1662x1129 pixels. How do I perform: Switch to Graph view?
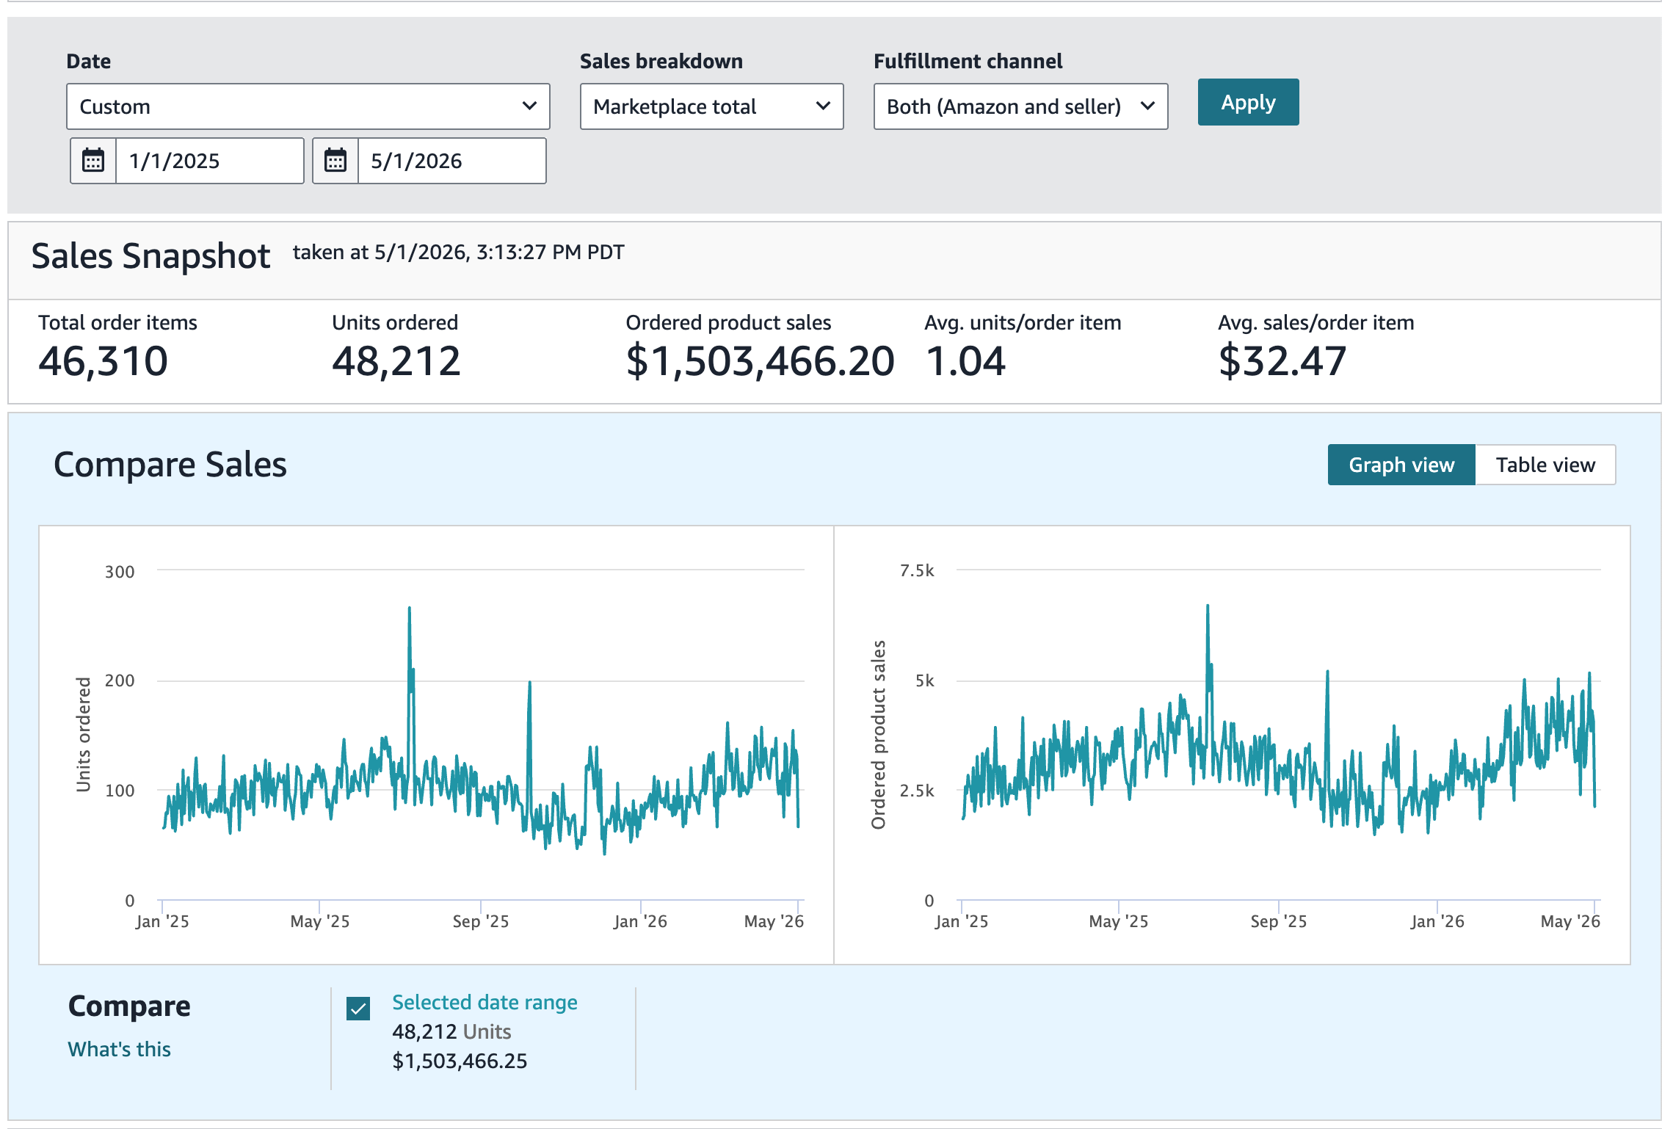tap(1401, 465)
